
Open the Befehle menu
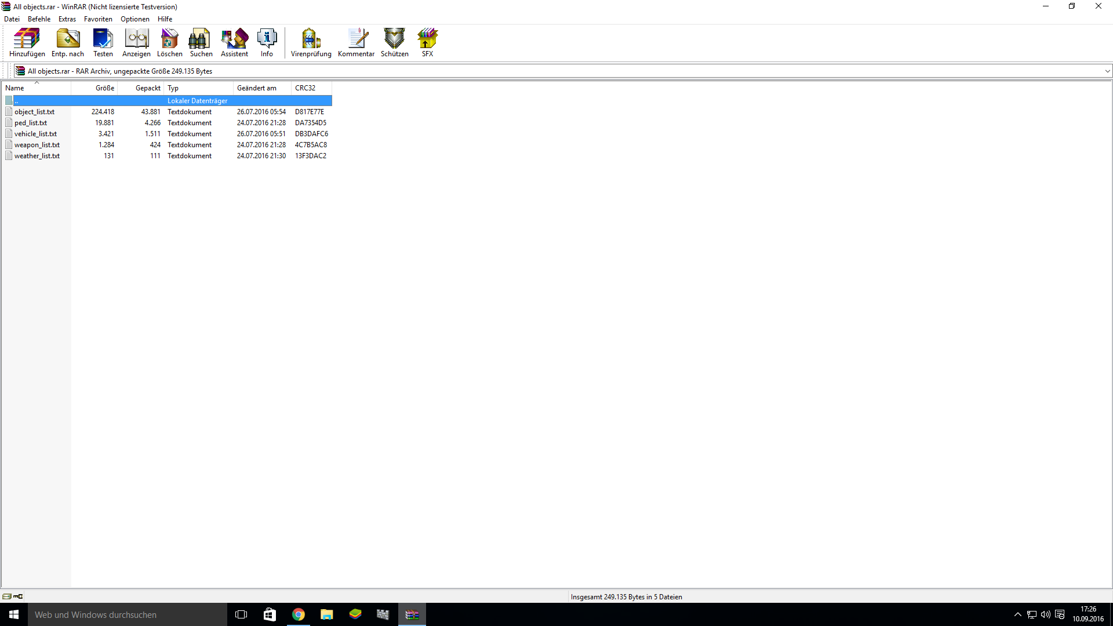(x=39, y=19)
